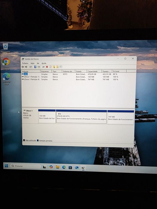
Task: Sort by the Espaço ... column header
Action: [x=107, y=71]
